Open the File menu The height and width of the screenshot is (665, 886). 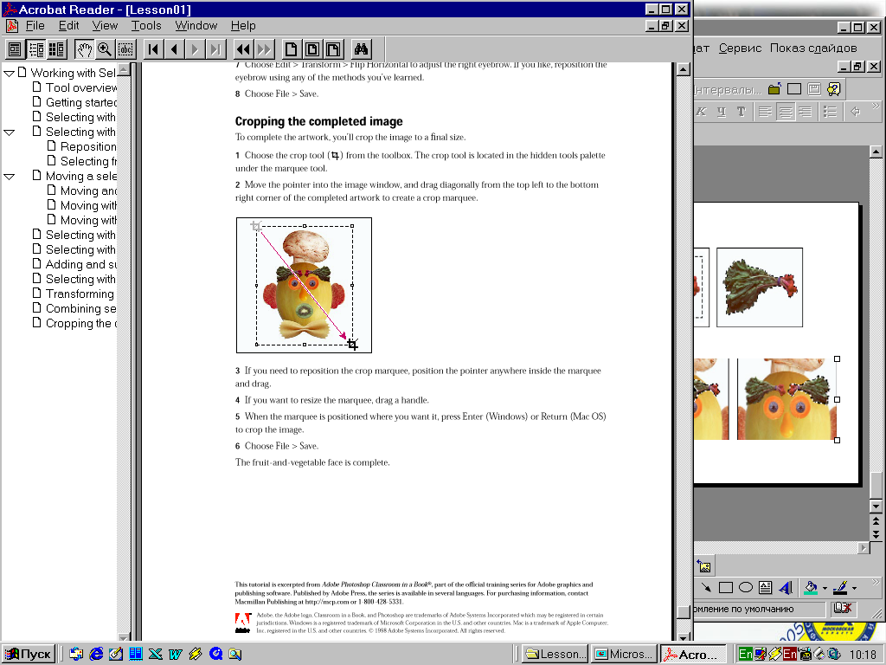(35, 25)
